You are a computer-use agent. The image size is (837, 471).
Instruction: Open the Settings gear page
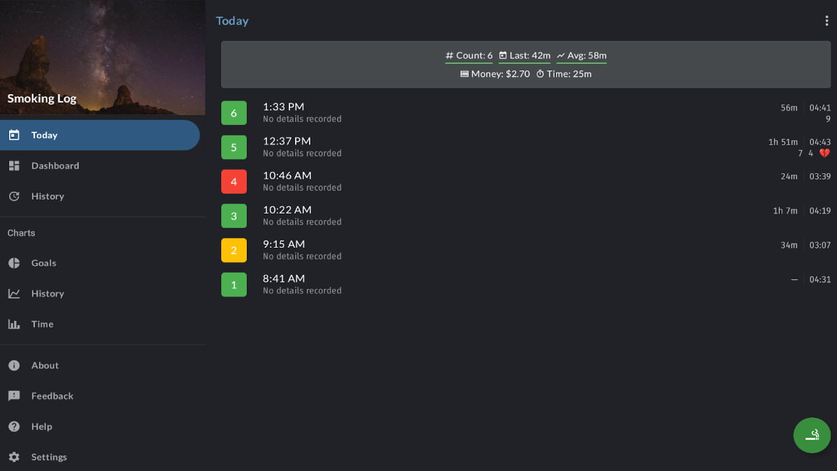(x=49, y=457)
